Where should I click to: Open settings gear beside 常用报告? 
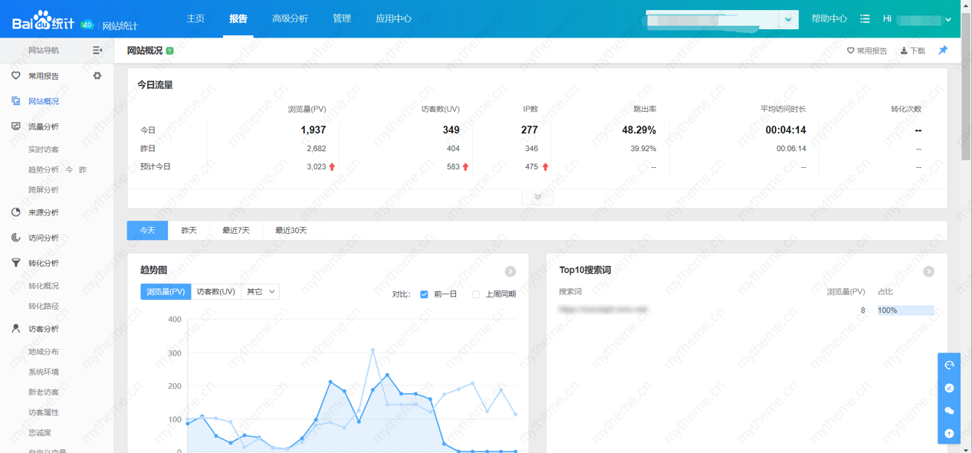[x=97, y=76]
